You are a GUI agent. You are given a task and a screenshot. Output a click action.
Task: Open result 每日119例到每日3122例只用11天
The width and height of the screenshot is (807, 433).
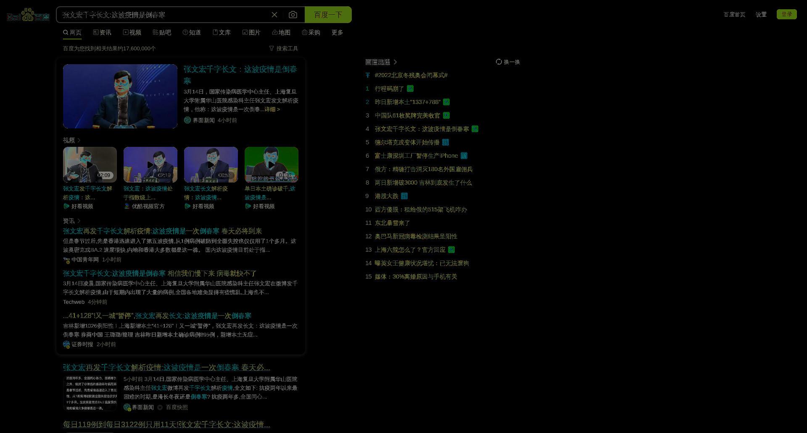click(166, 425)
